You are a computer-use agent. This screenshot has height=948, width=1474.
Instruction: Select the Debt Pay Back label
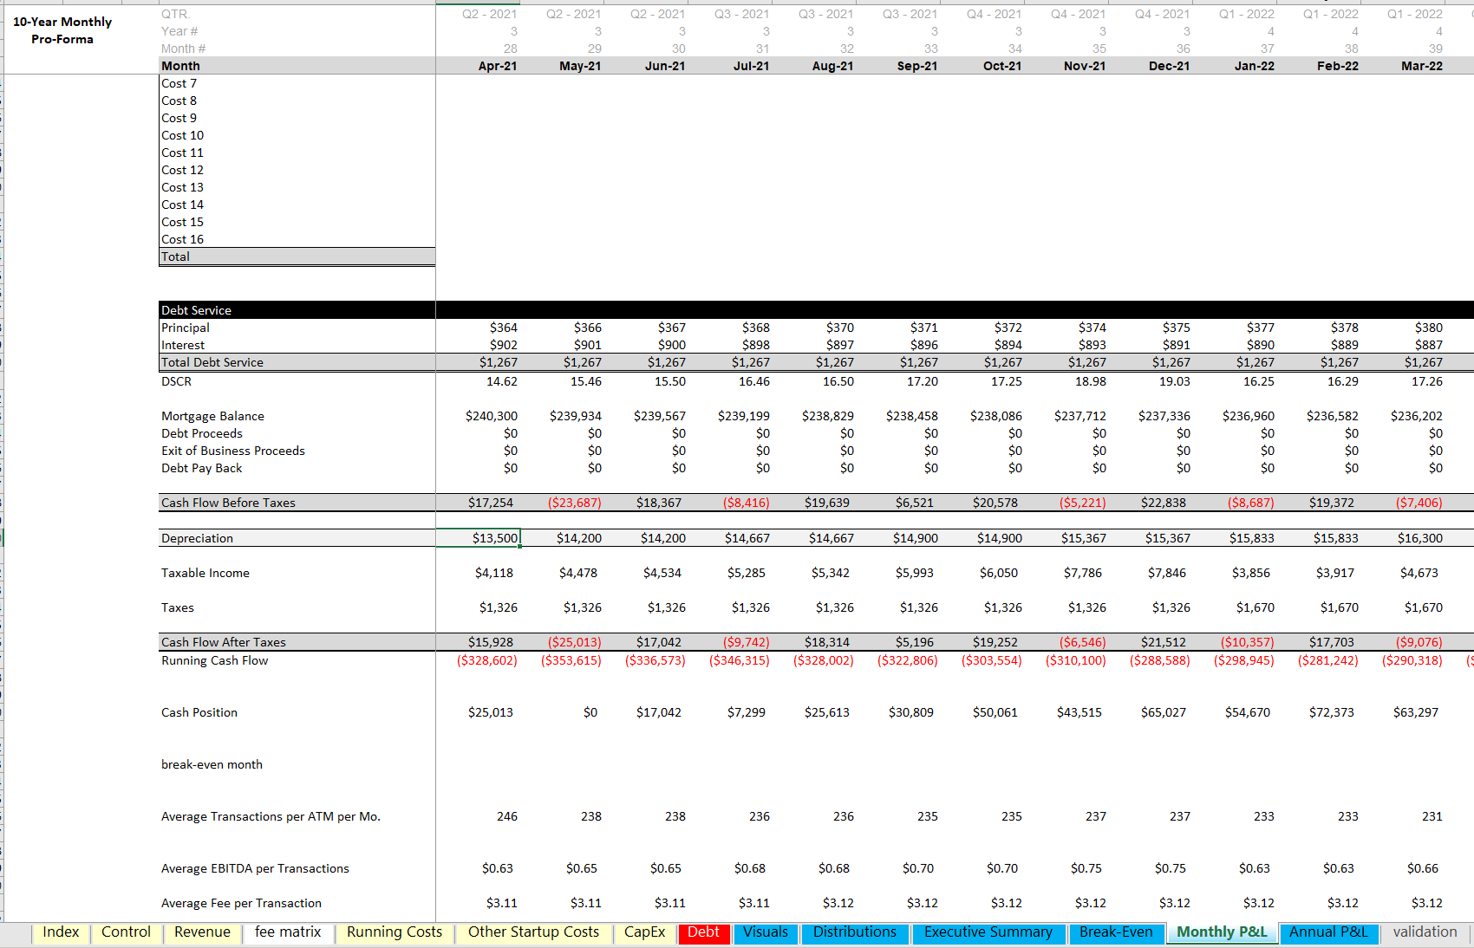(201, 468)
